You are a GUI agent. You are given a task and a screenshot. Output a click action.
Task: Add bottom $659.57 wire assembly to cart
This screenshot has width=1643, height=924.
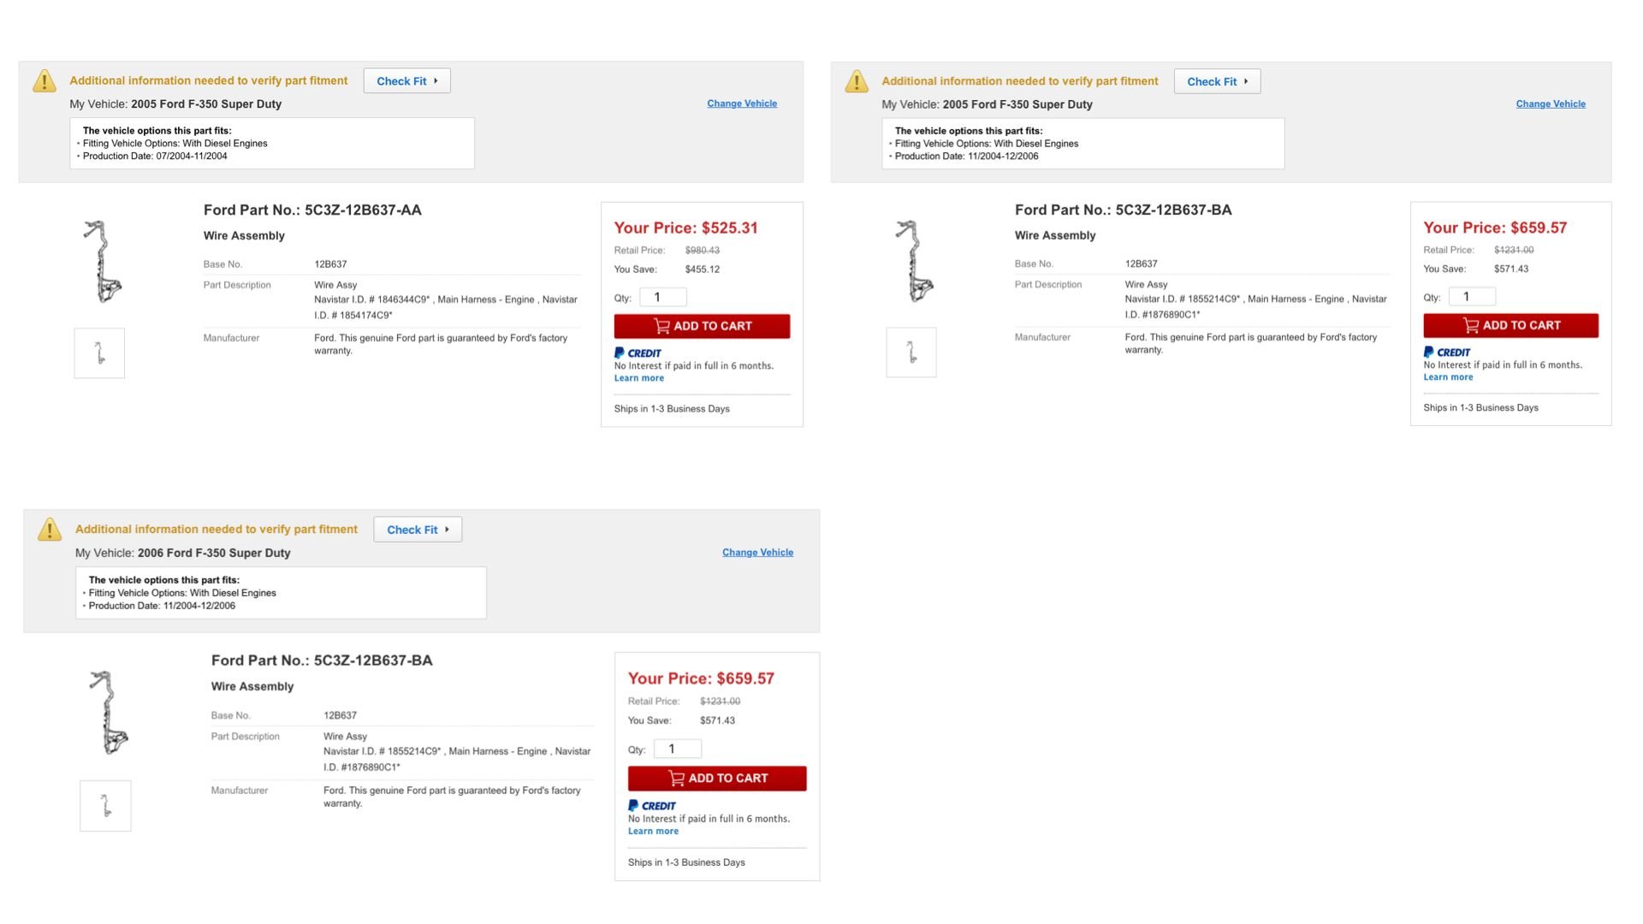coord(717,778)
